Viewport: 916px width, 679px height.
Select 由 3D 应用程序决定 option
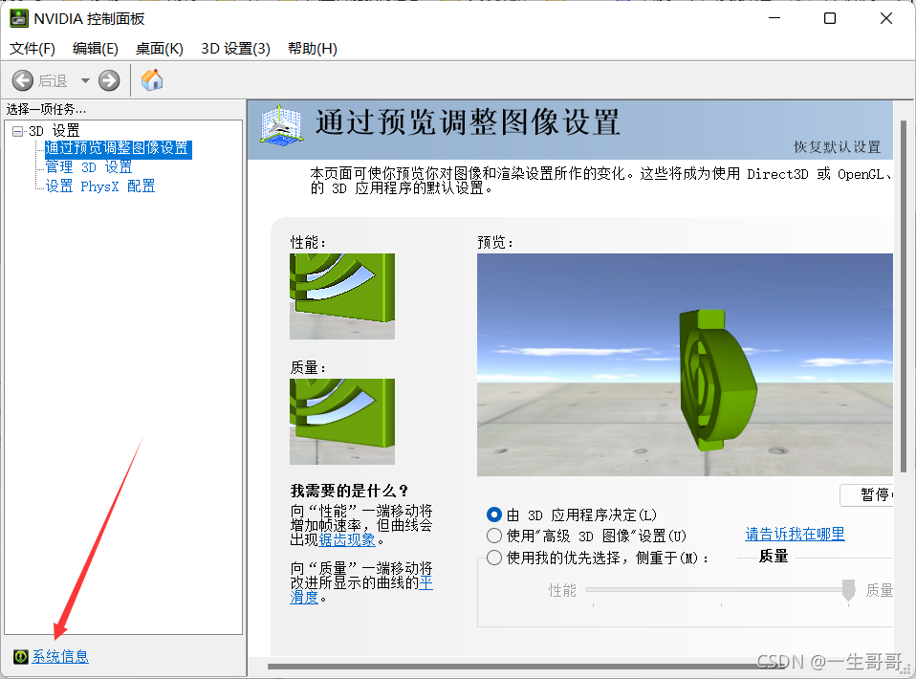point(494,515)
